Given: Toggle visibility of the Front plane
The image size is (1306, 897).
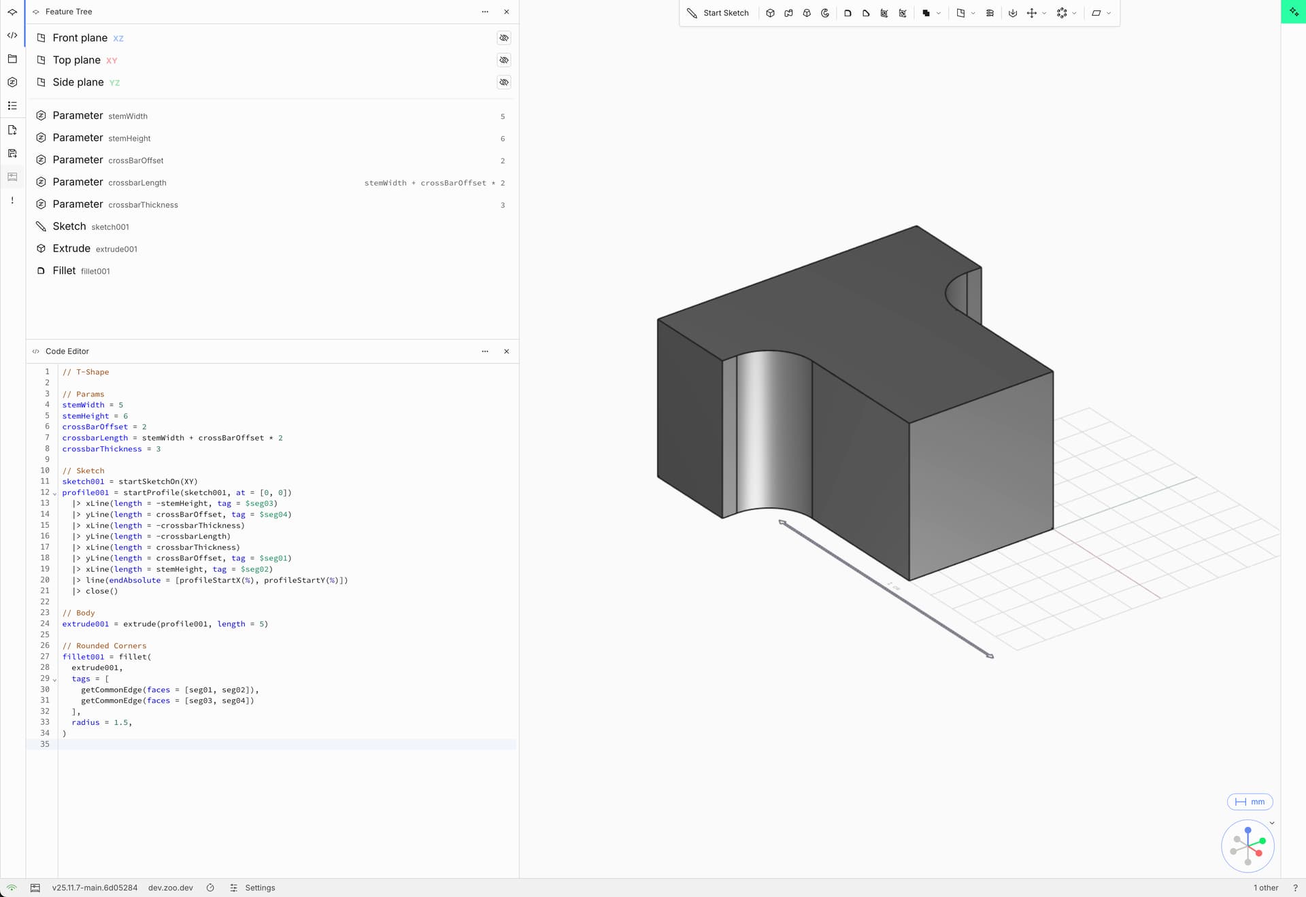Looking at the screenshot, I should (504, 38).
